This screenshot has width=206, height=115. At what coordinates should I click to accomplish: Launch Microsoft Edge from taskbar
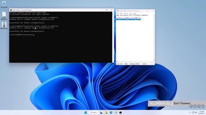point(111,112)
